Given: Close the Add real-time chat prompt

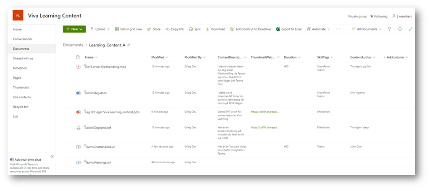Looking at the screenshot, I should [x=52, y=157].
